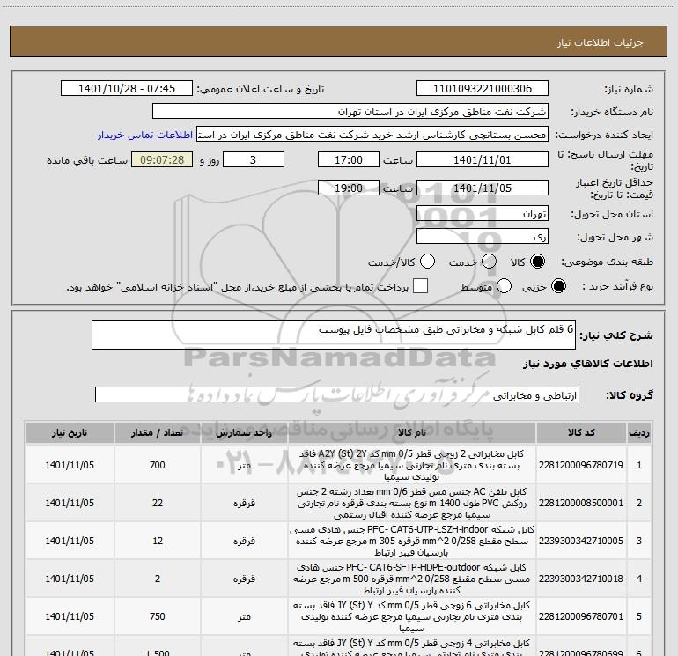Click the need date 1401/11/05 in row 1
This screenshot has width=678, height=656.
(x=70, y=465)
